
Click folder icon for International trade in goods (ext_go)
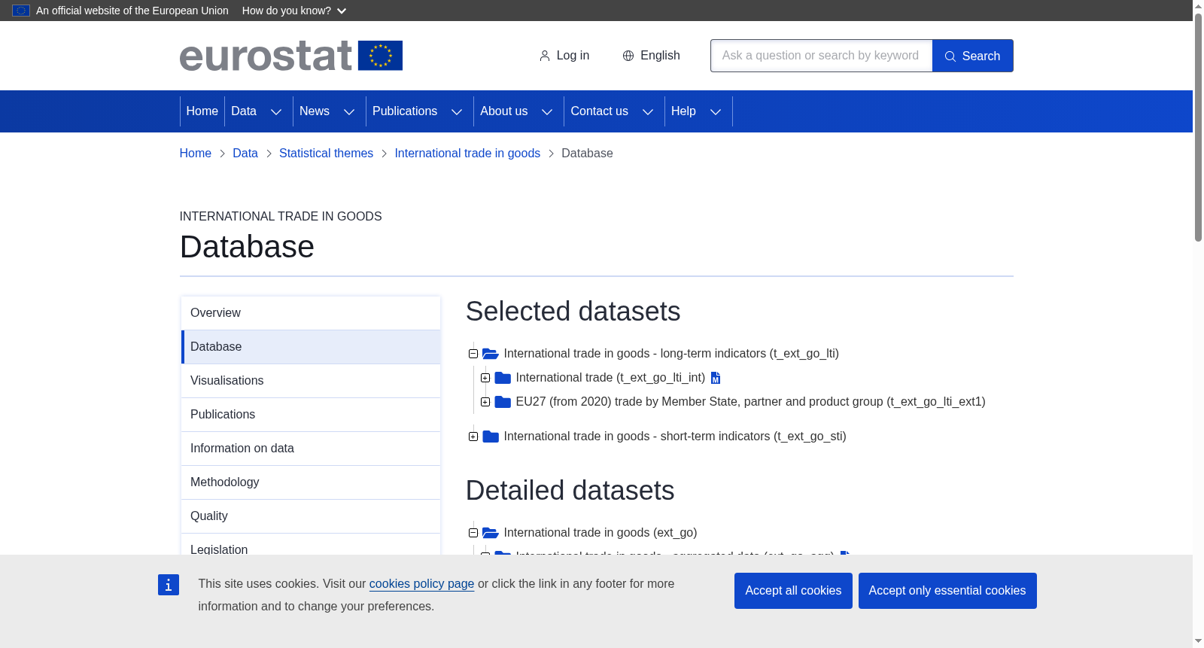(491, 533)
